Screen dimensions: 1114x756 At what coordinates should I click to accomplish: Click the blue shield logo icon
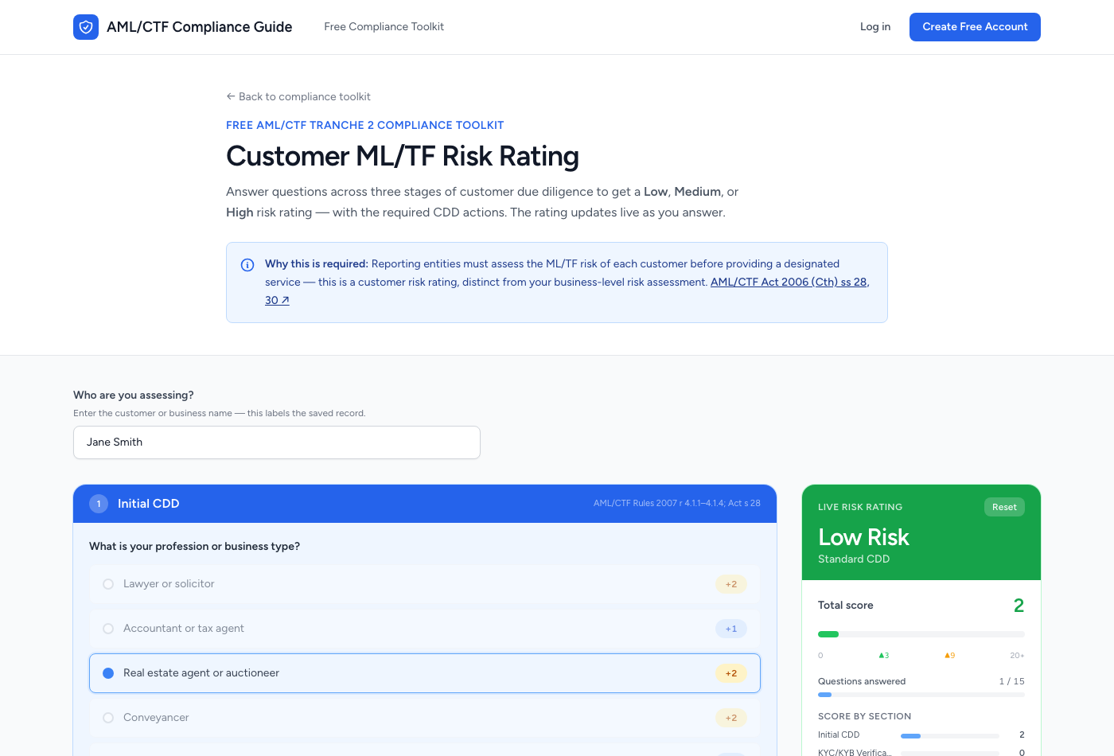86,27
